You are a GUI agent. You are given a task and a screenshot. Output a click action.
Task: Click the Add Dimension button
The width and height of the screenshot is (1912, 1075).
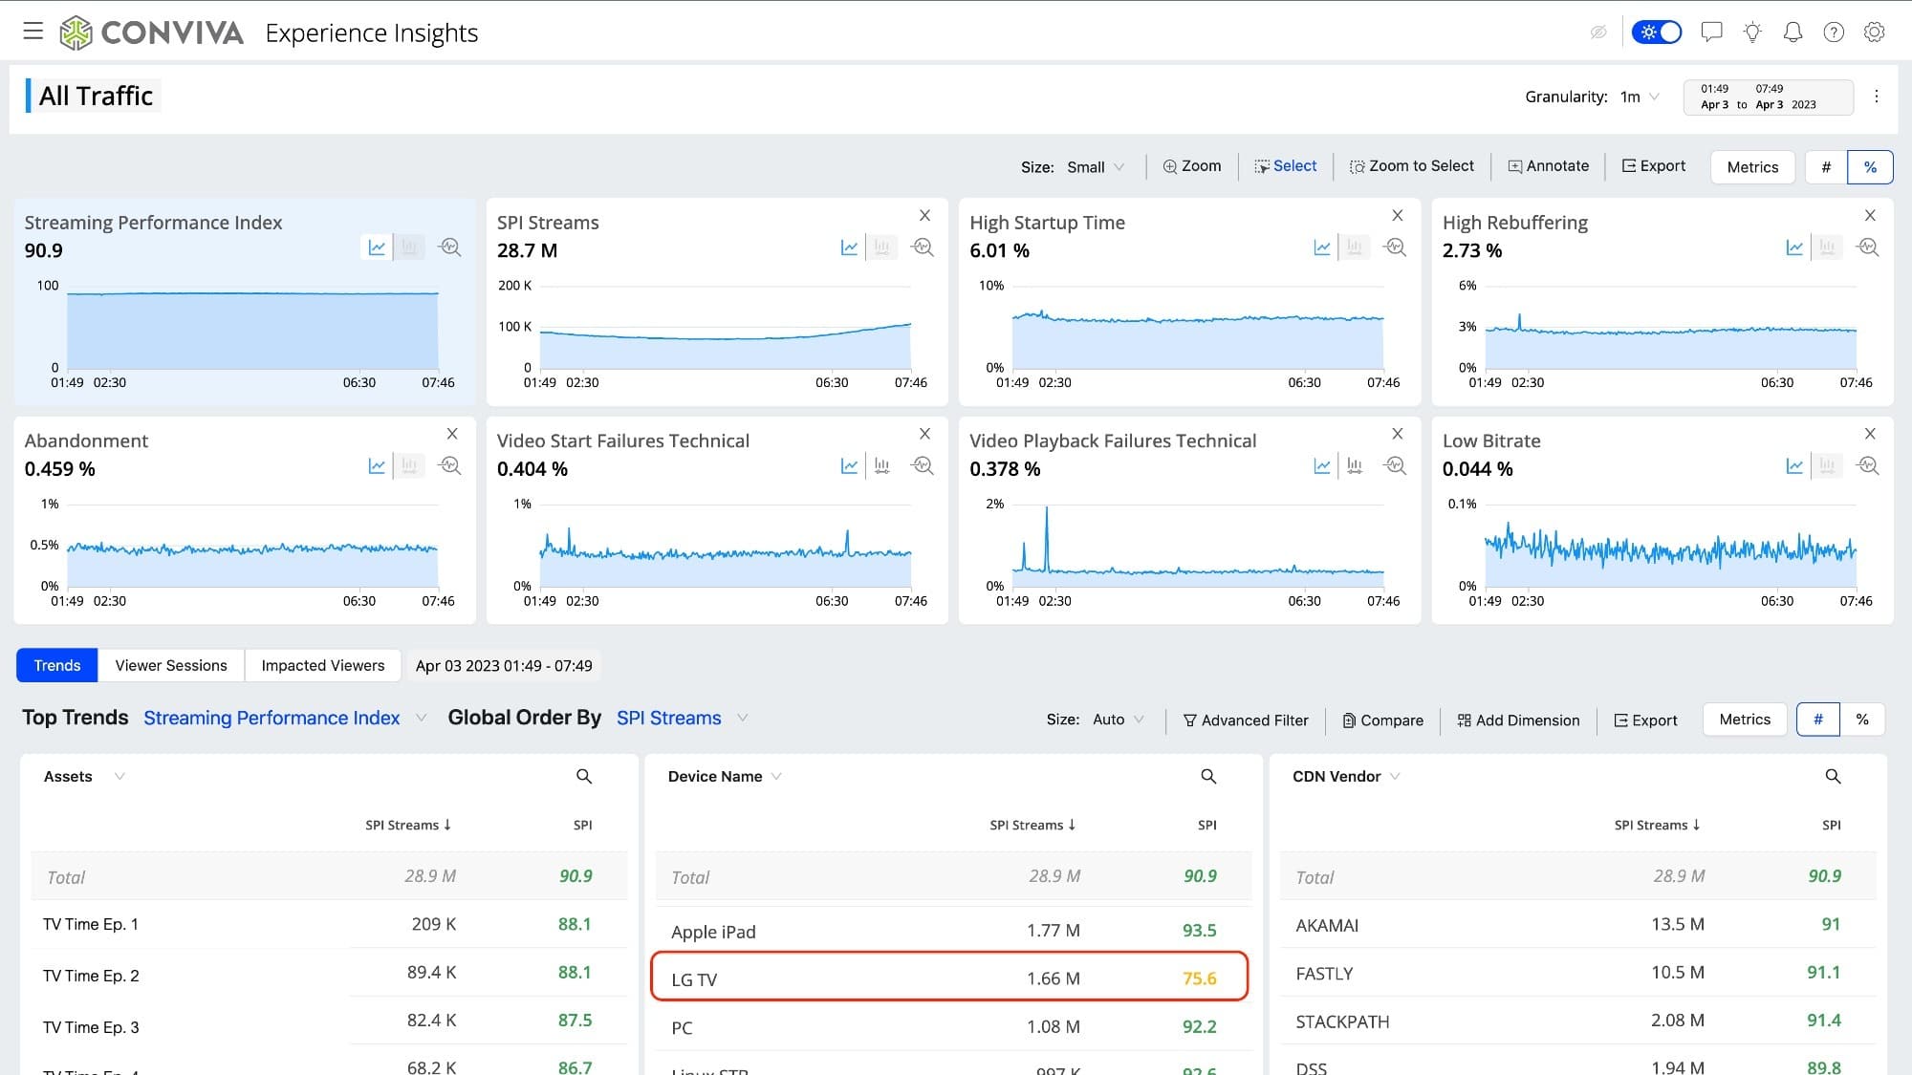(1518, 720)
